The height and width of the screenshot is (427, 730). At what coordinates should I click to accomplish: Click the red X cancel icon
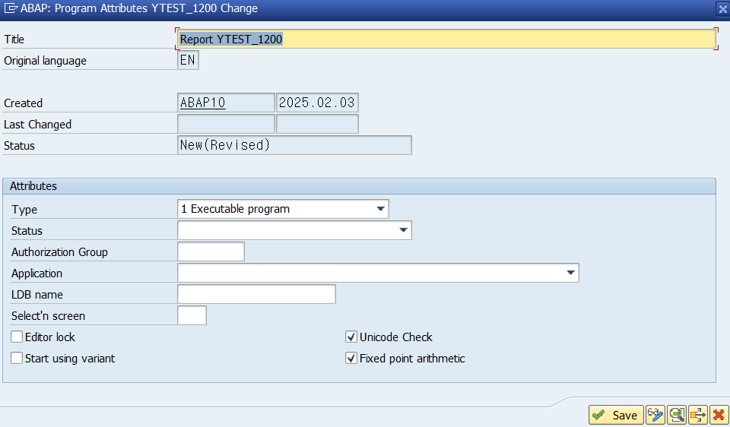coord(719,414)
